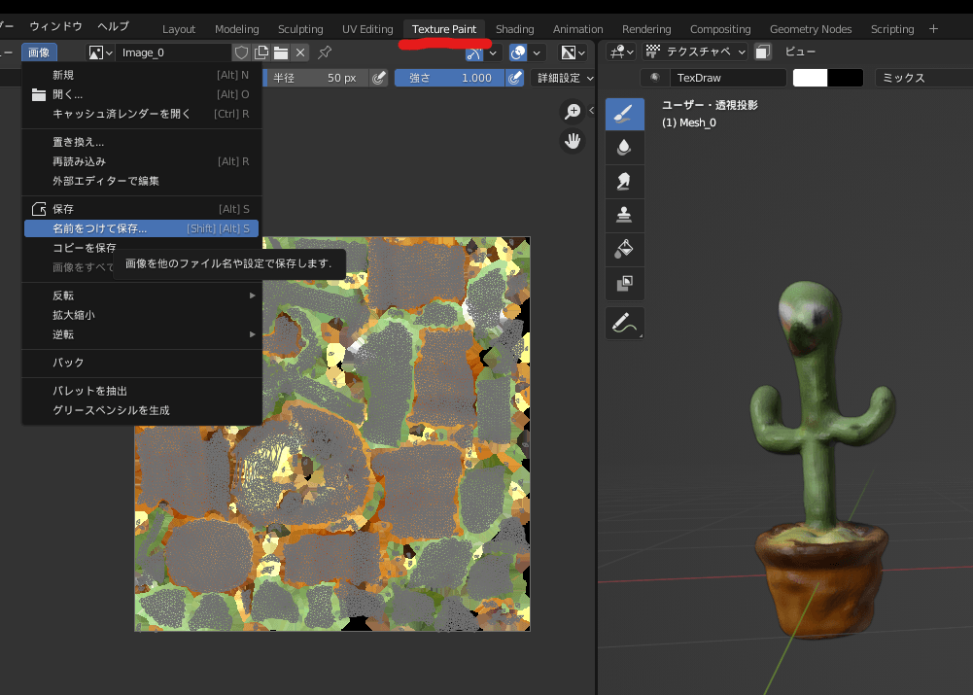Toggle the image pin icon
The width and height of the screenshot is (973, 695).
tap(325, 52)
